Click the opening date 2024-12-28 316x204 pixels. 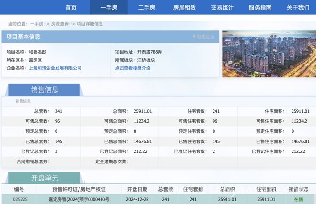[137, 199]
